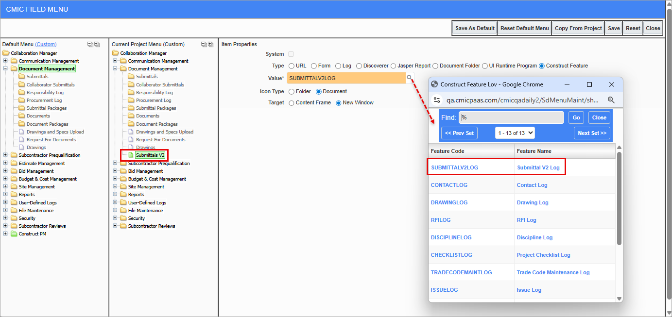Screen dimensions: 672x317
Task: Select File Maintenance in Default Menu
Action: coord(36,211)
